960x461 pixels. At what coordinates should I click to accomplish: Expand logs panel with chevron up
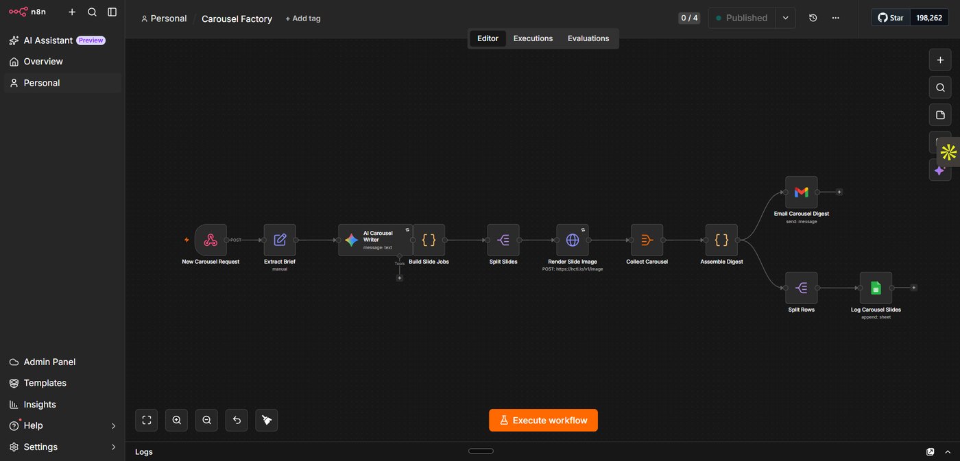coord(949,452)
